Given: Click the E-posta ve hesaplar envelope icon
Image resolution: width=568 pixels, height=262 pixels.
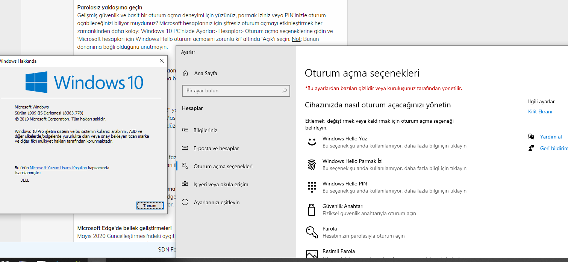Looking at the screenshot, I should (185, 148).
